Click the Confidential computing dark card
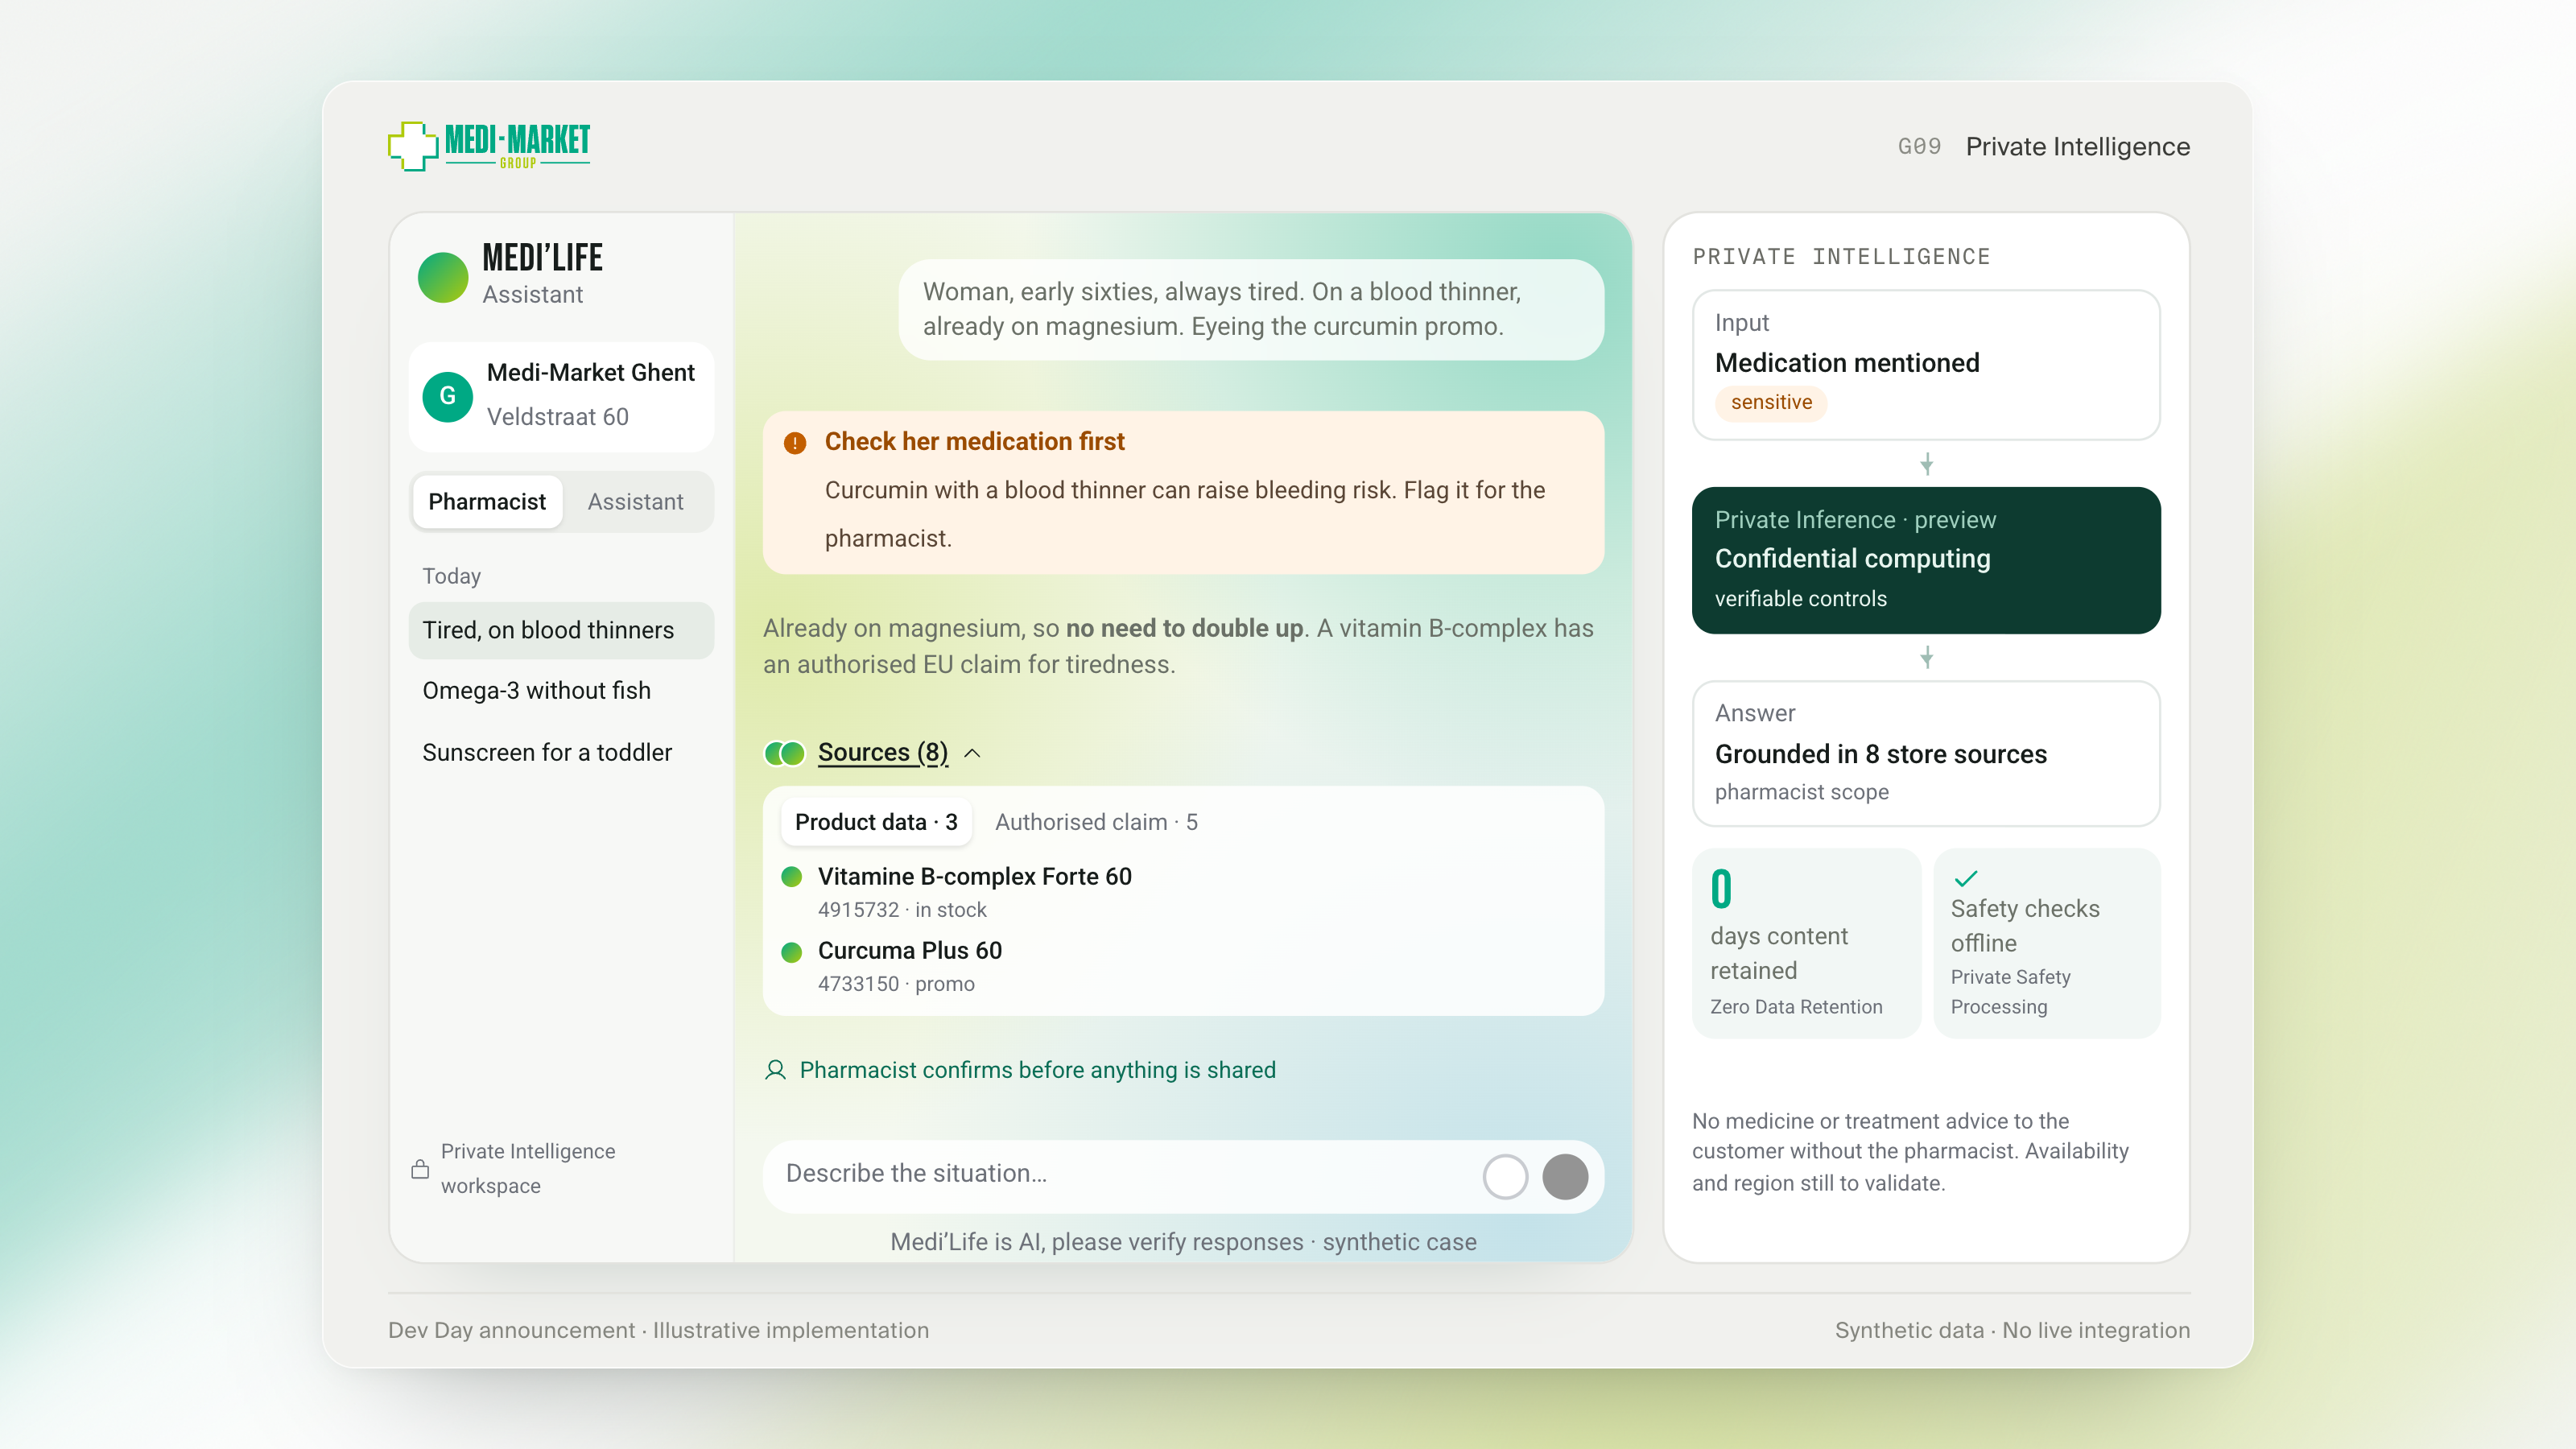The height and width of the screenshot is (1449, 2576). click(1926, 560)
